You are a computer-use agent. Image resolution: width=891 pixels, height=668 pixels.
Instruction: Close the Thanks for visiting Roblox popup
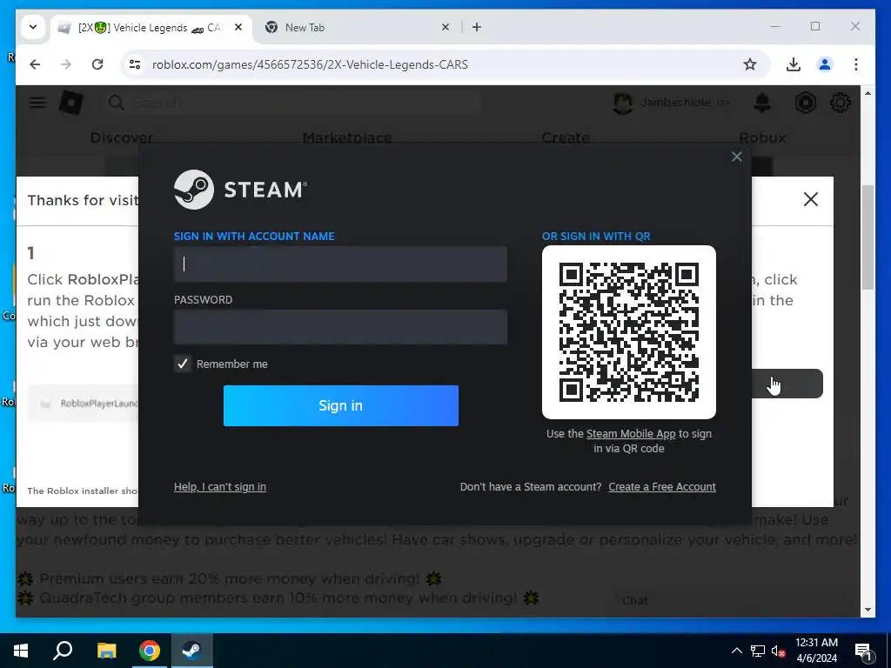pyautogui.click(x=811, y=199)
